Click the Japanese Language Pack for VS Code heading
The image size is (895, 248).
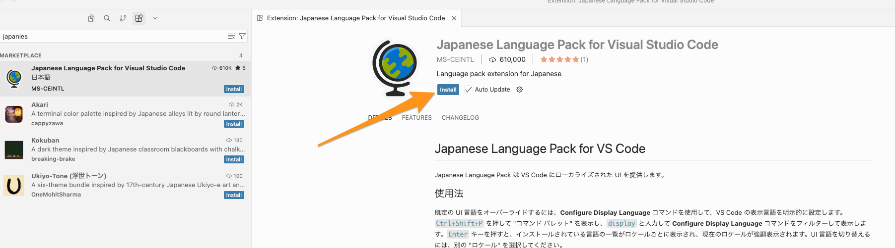coord(540,149)
